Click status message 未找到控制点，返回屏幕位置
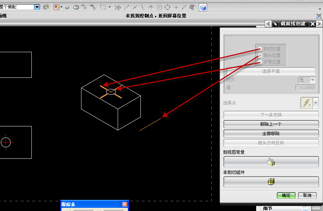Viewport: 323px width, 211px height. click(156, 16)
